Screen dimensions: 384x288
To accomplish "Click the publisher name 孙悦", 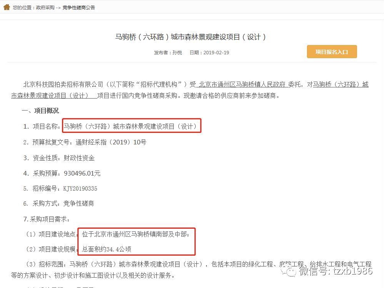I will [177, 52].
